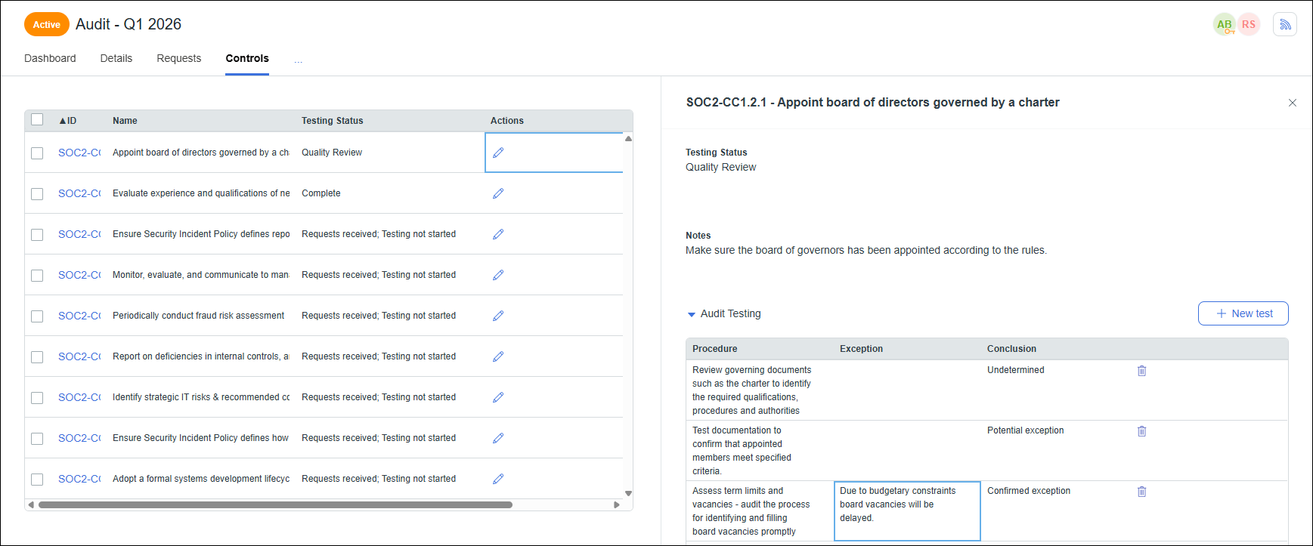Delete the Potential exception test
The image size is (1313, 546).
(x=1141, y=431)
